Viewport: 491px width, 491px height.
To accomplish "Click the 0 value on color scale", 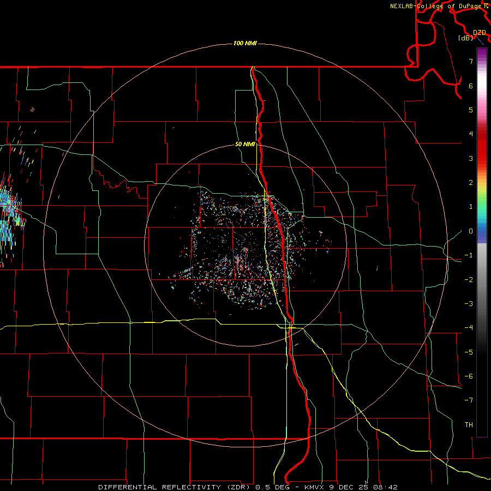I will click(x=471, y=231).
